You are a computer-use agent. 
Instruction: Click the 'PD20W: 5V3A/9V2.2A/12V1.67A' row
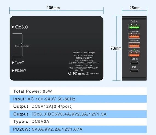(78, 129)
